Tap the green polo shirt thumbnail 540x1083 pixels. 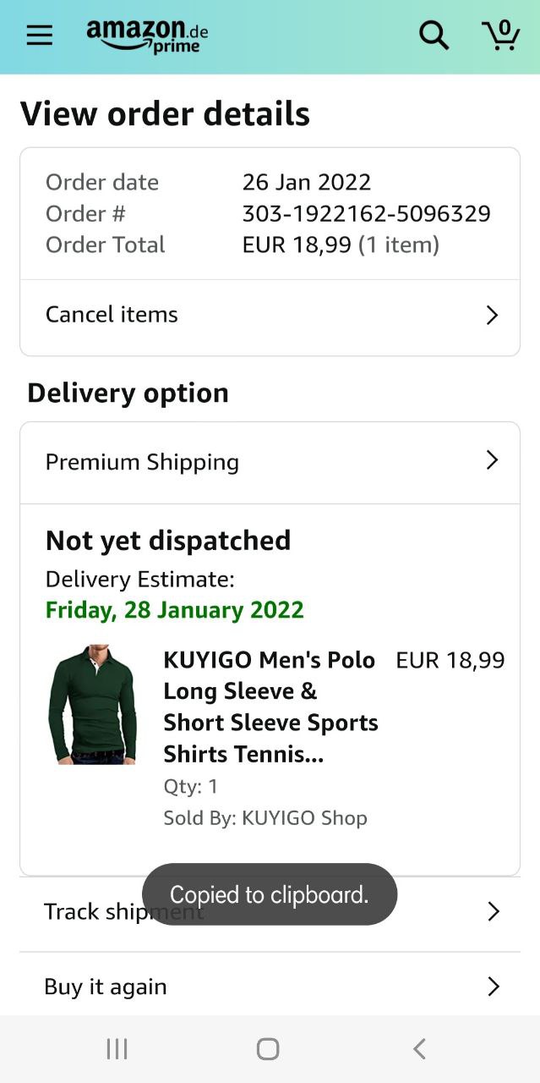[92, 705]
